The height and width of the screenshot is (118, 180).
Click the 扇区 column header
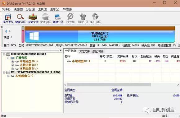point(165,56)
